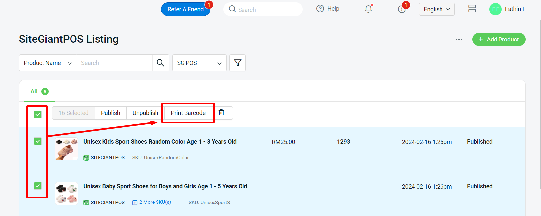Click the magnifier search button beside Product Name
Viewport: 541px width, 216px height.
click(160, 63)
